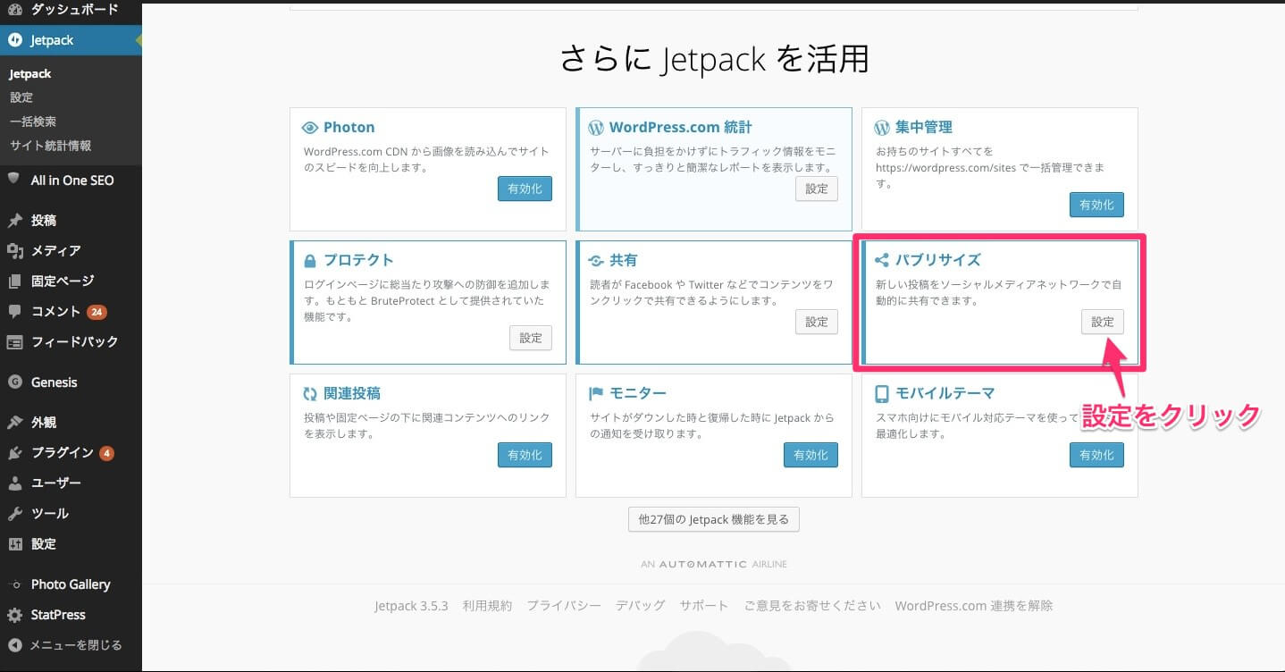Click the plug icon beside プラグイン

[14, 452]
